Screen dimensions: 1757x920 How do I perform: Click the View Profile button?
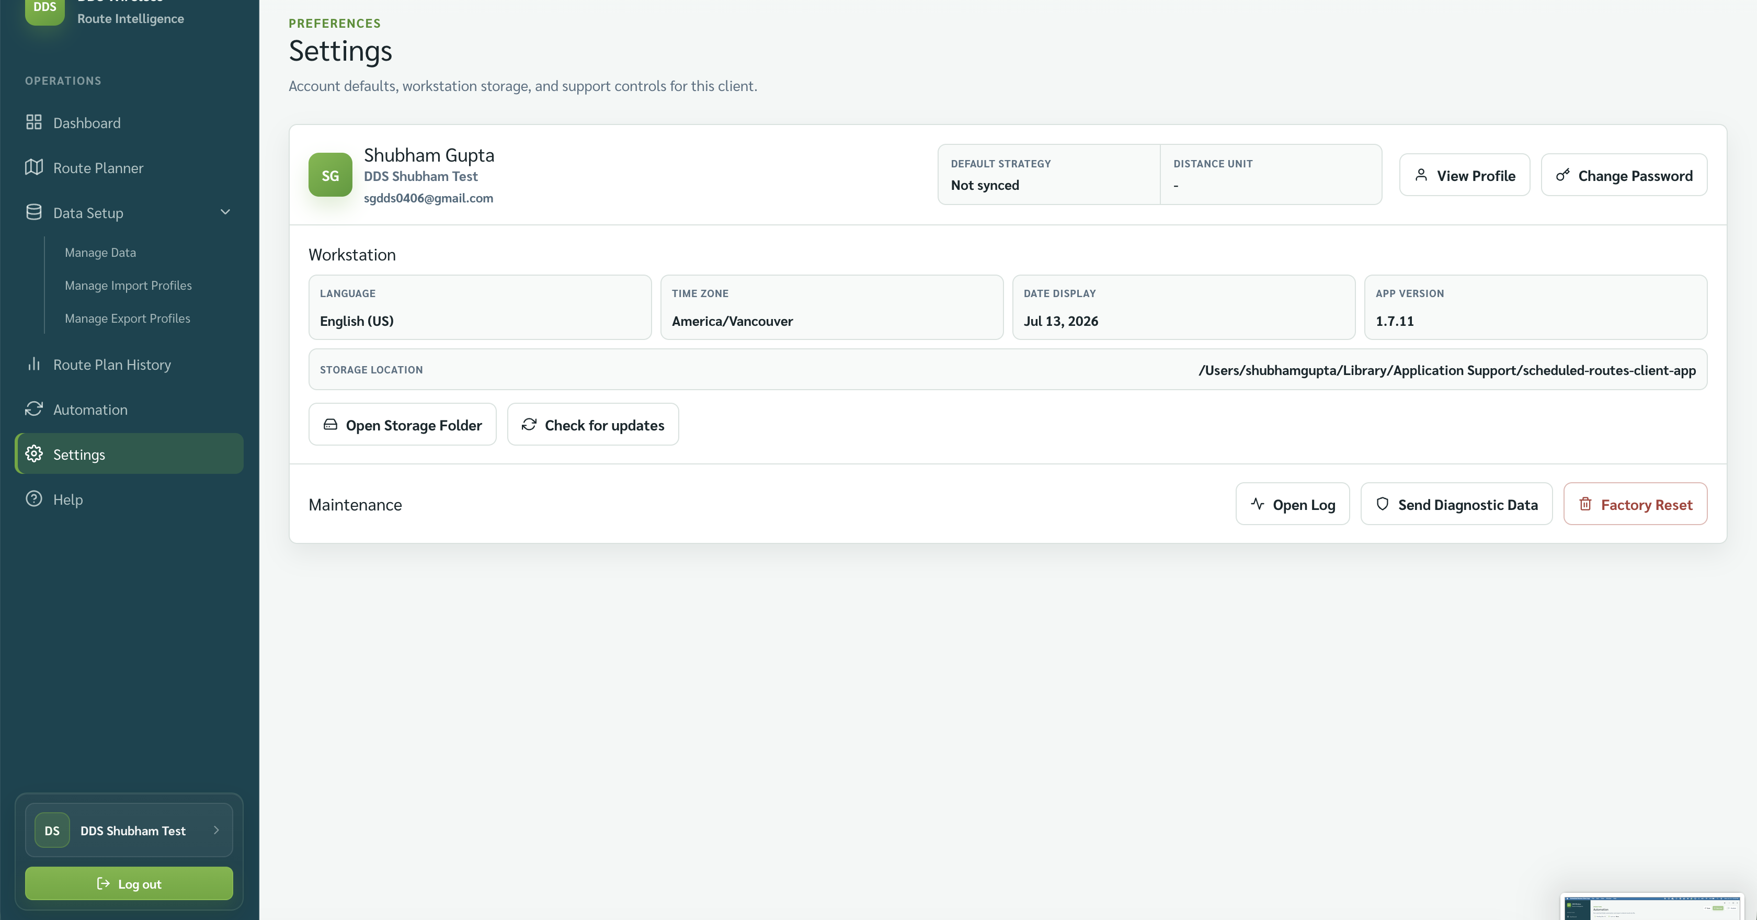pyautogui.click(x=1464, y=175)
